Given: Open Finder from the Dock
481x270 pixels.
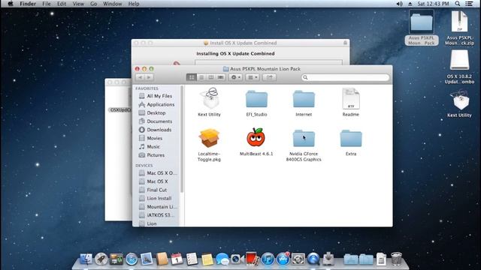Looking at the screenshot, I should 86,259.
